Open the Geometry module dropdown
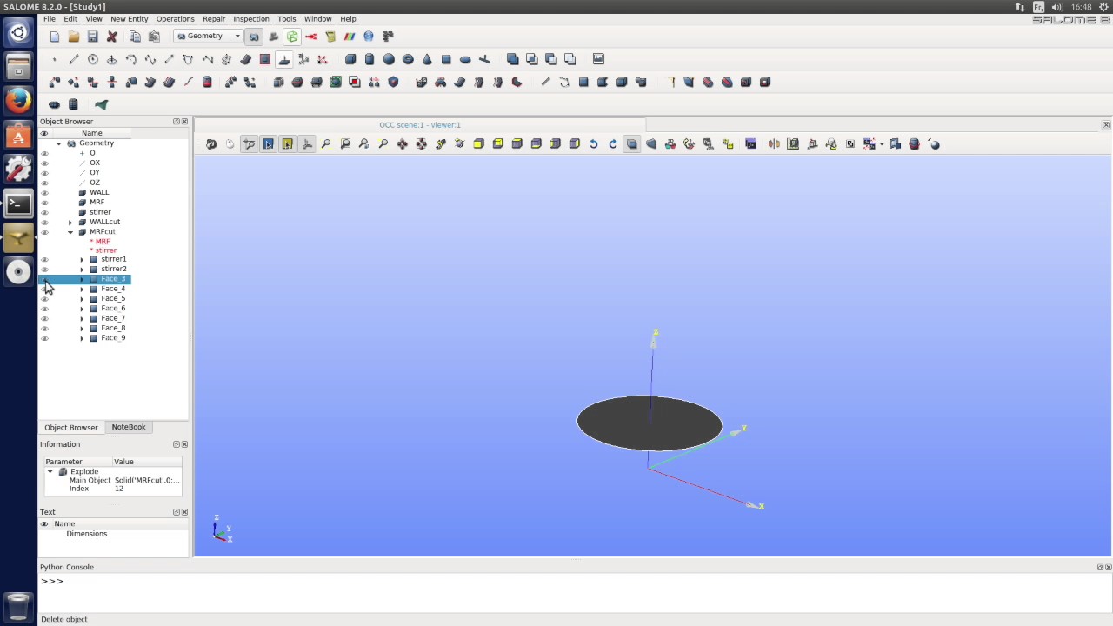1113x626 pixels. click(208, 37)
